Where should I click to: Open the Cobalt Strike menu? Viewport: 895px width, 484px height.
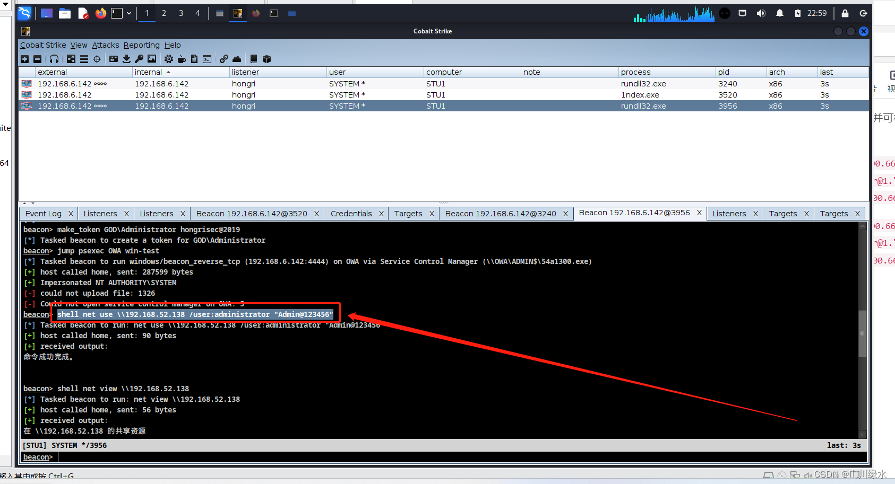tap(43, 45)
